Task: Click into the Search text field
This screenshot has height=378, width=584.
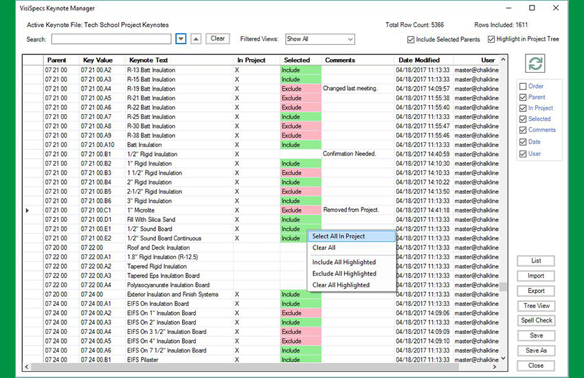Action: (x=110, y=39)
